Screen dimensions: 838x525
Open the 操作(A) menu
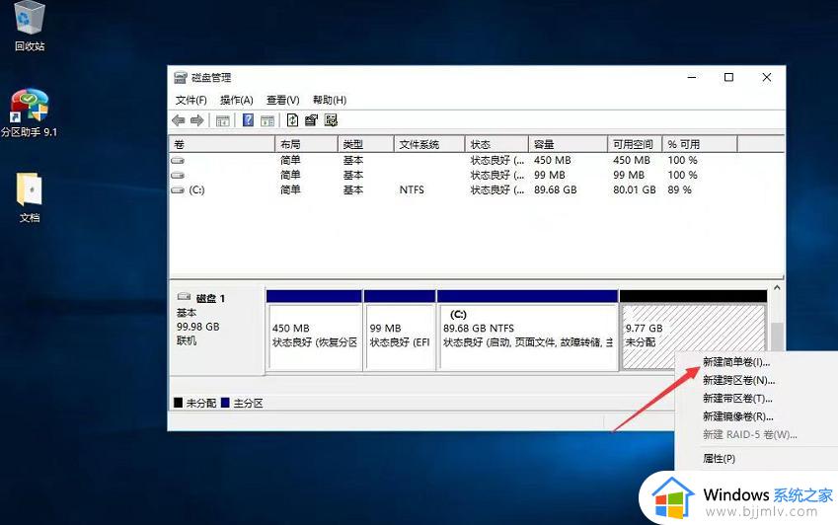236,100
